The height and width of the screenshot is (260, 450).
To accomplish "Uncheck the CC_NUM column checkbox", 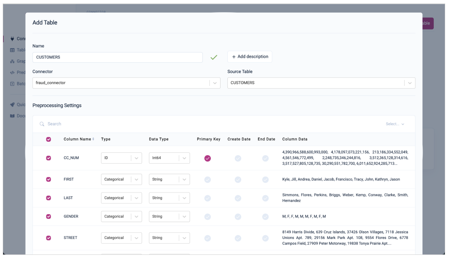I will coord(49,158).
